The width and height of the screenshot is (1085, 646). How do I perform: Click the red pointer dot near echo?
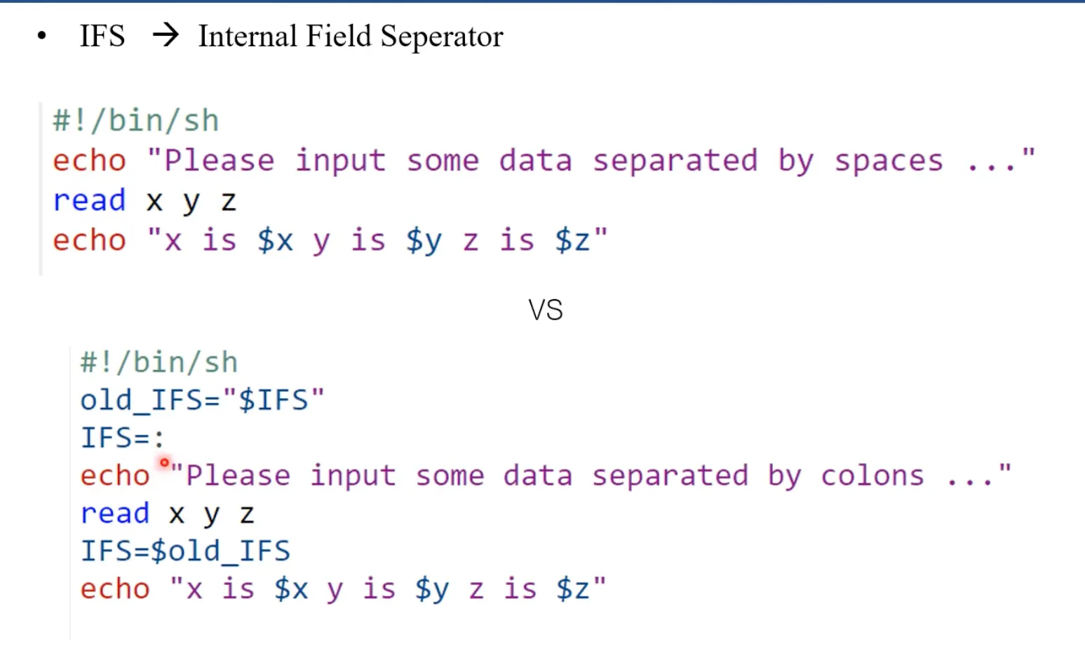click(164, 462)
